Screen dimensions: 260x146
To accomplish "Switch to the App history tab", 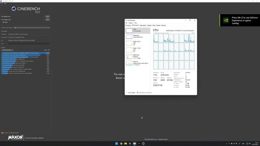I will coord(143,26).
